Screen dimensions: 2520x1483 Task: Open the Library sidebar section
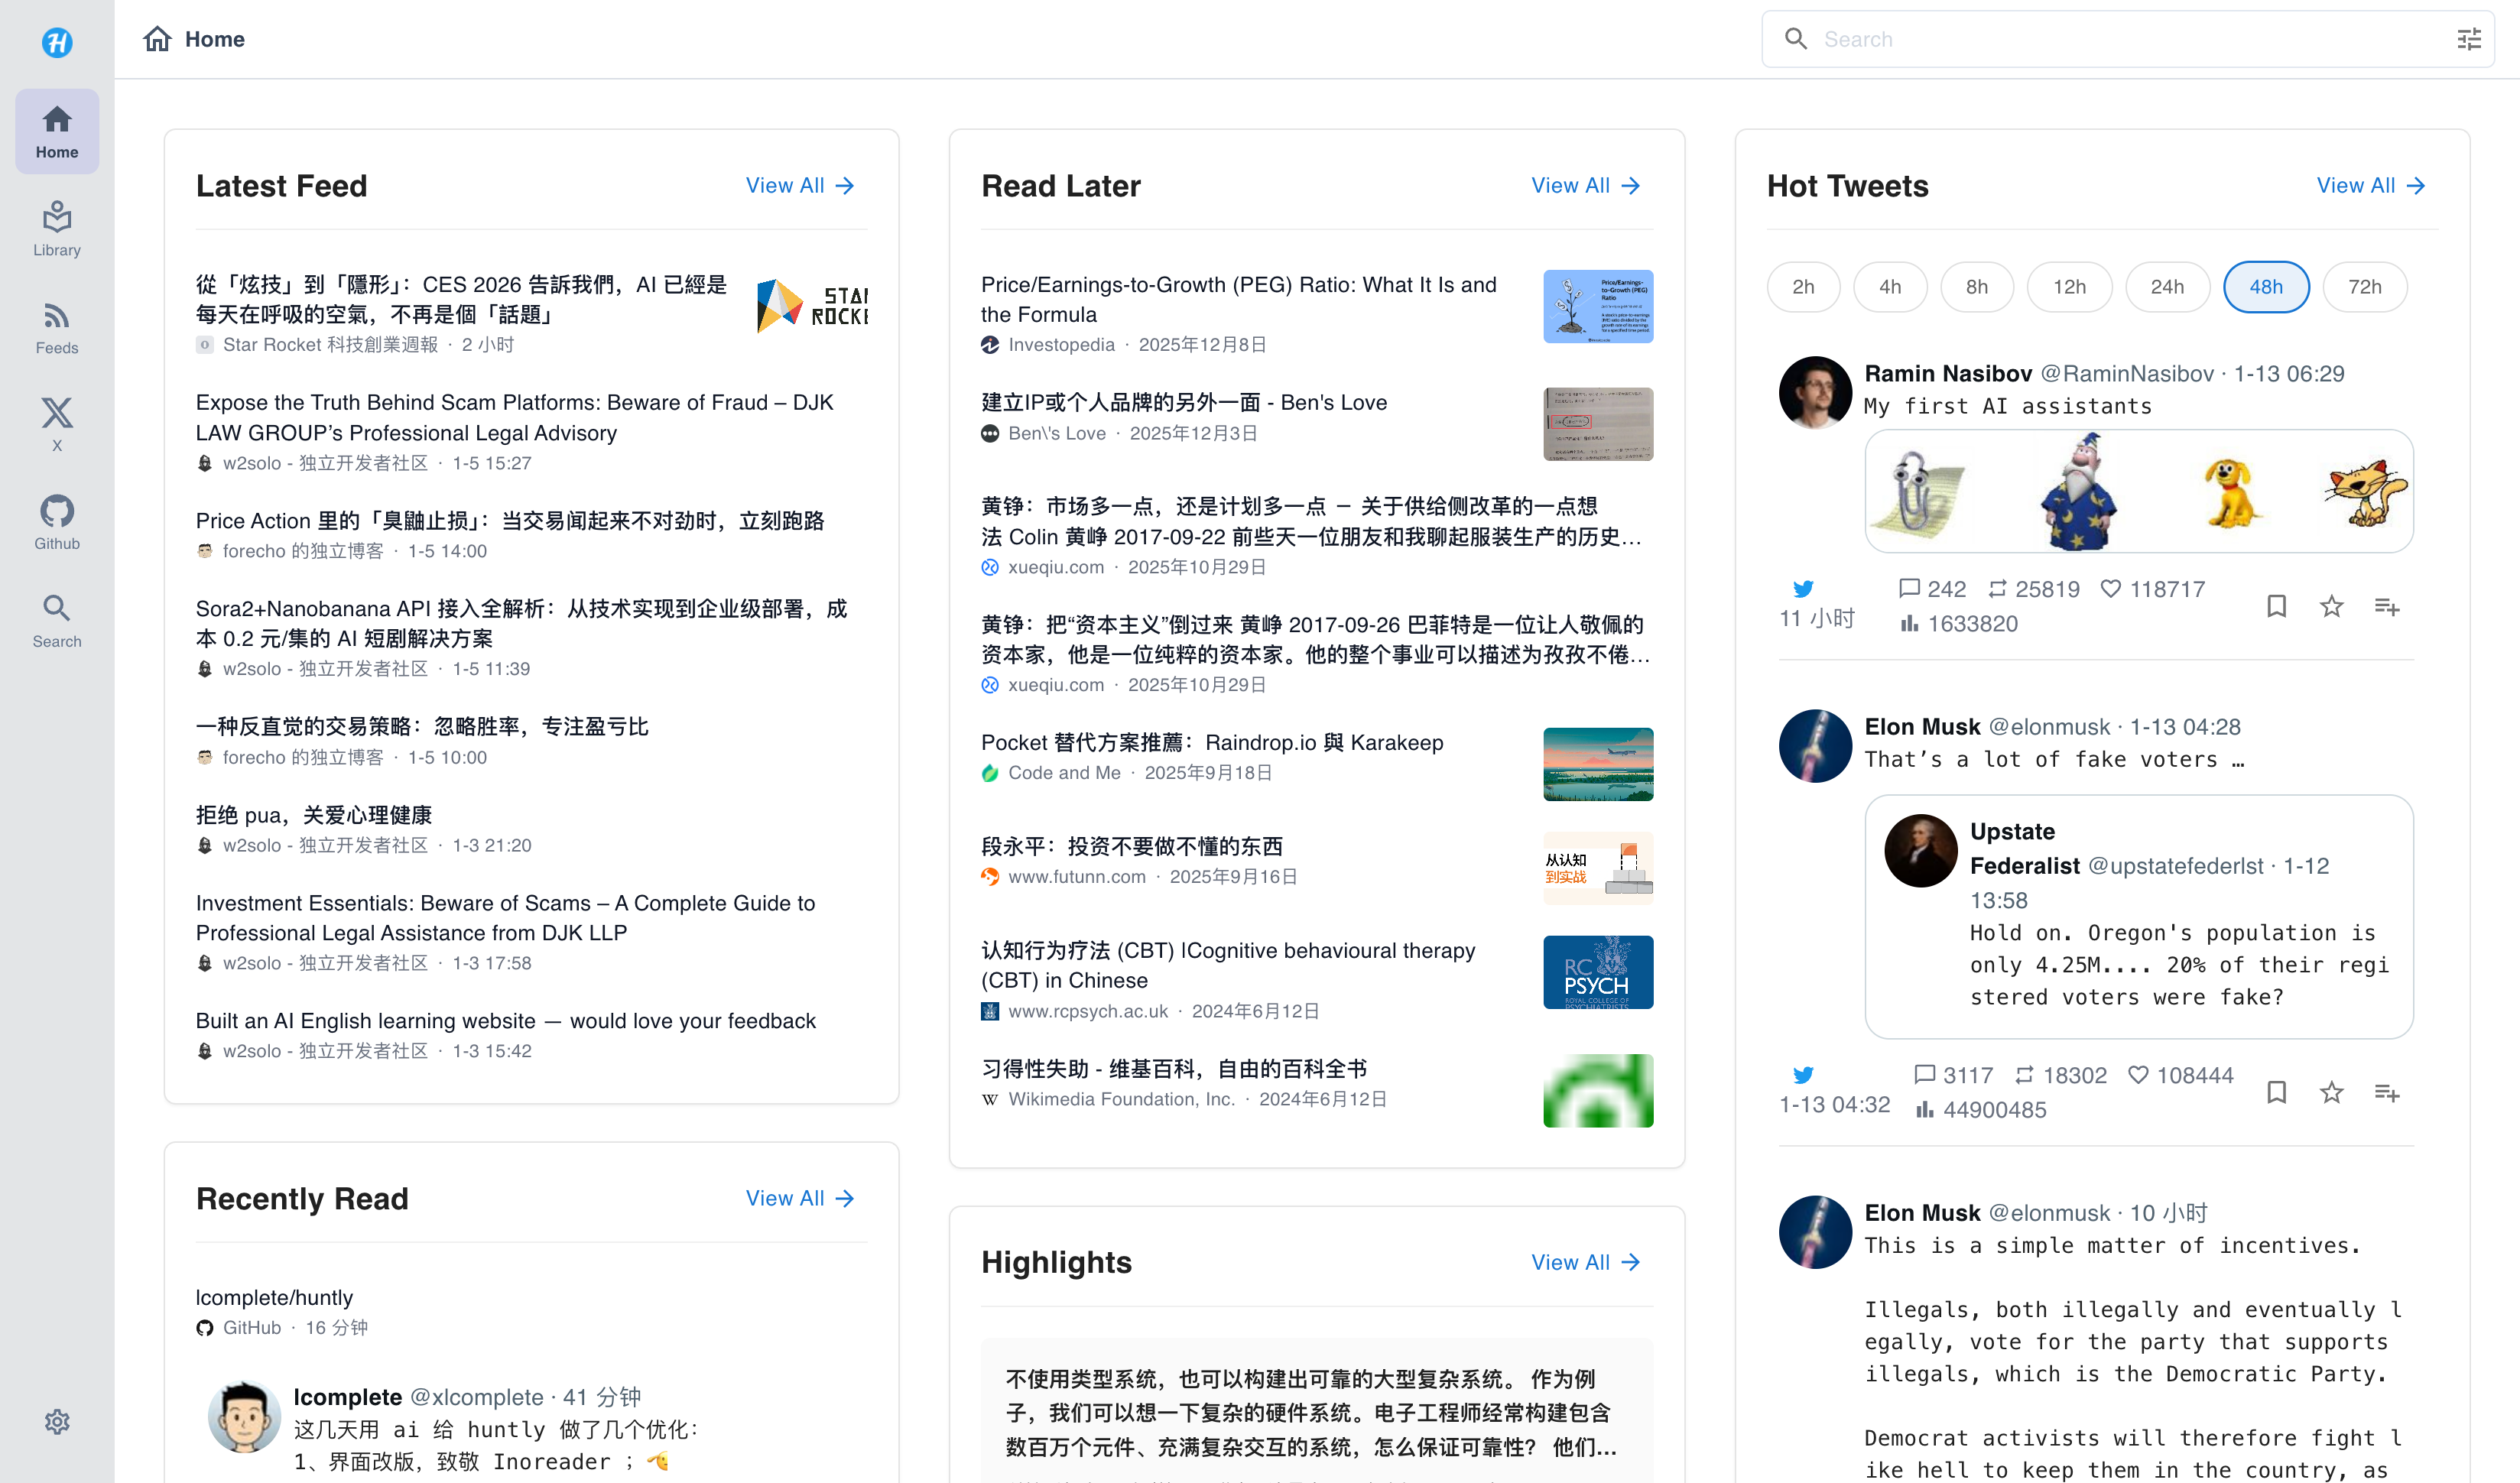pyautogui.click(x=57, y=229)
